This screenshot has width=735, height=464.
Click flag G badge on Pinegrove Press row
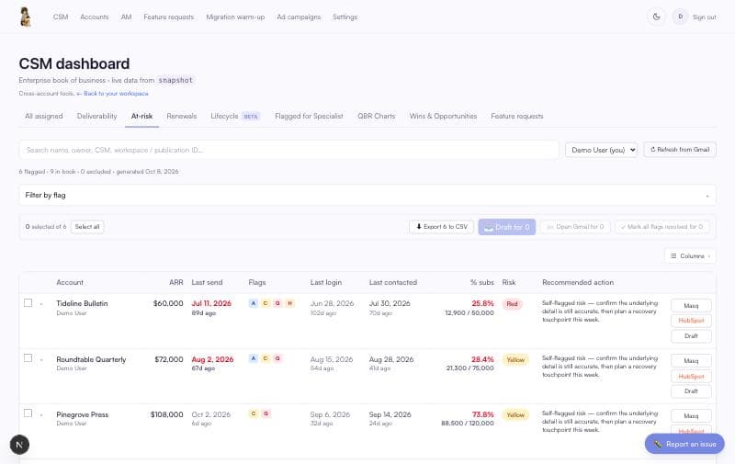(266, 413)
